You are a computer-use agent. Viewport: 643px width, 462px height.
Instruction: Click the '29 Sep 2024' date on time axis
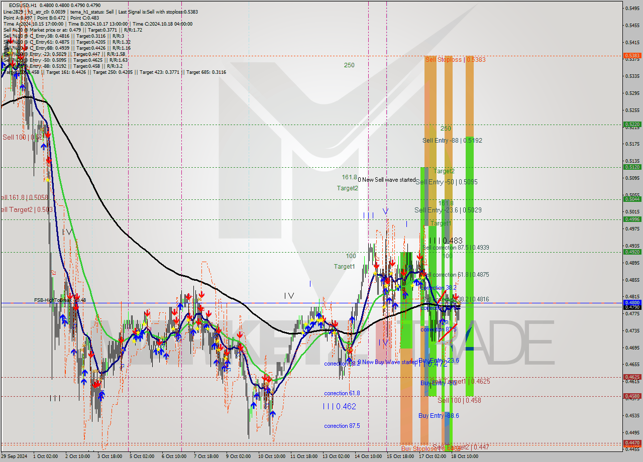point(14,456)
